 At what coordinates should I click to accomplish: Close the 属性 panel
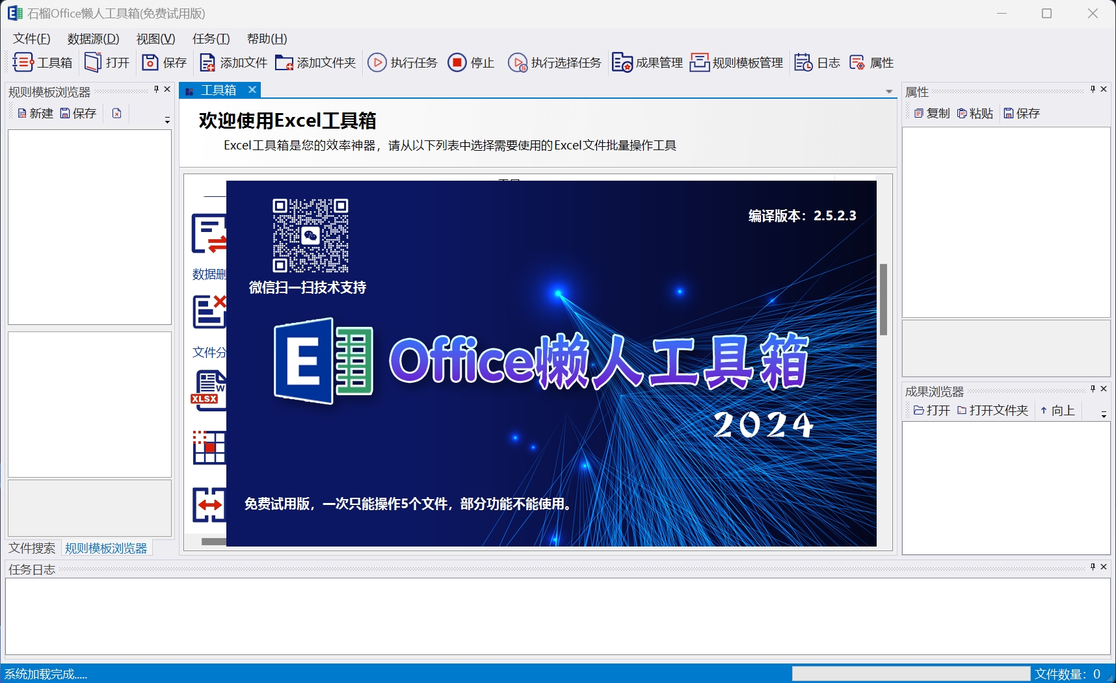1104,89
